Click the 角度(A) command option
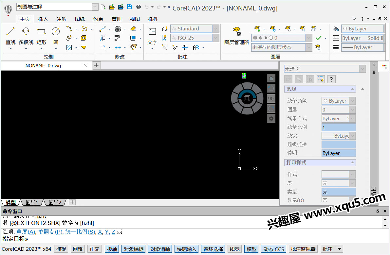The width and height of the screenshot is (390, 255). pos(26,232)
